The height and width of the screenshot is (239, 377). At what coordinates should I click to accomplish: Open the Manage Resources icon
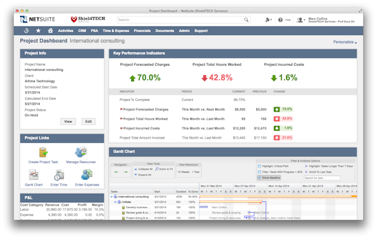pos(81,152)
